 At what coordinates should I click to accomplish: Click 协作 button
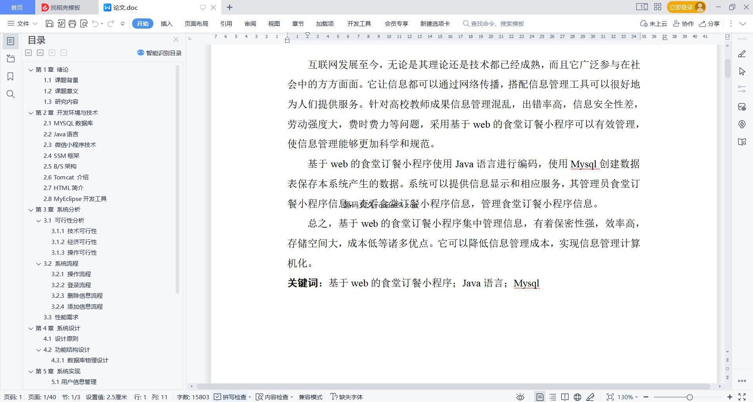tap(683, 24)
